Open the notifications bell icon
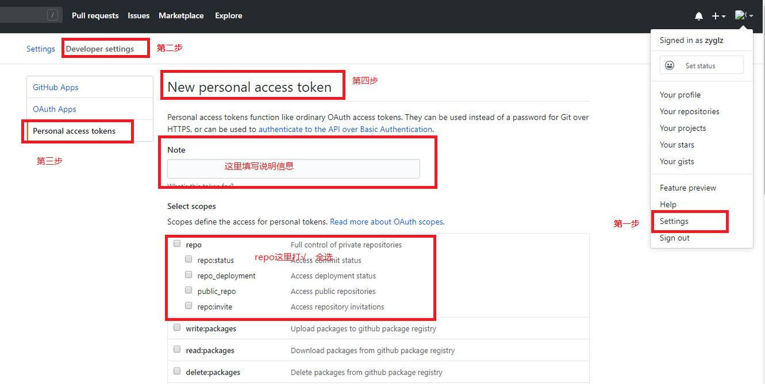765x384 pixels. [699, 16]
